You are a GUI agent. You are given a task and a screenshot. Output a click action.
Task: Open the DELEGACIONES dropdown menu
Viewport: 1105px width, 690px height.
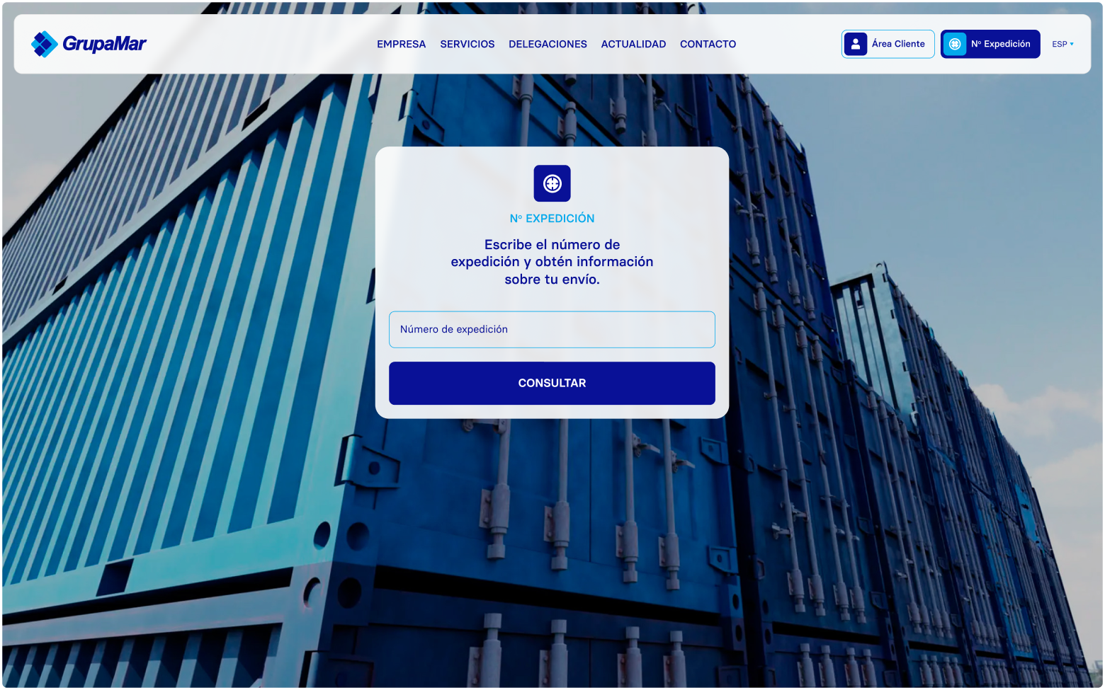pyautogui.click(x=548, y=44)
